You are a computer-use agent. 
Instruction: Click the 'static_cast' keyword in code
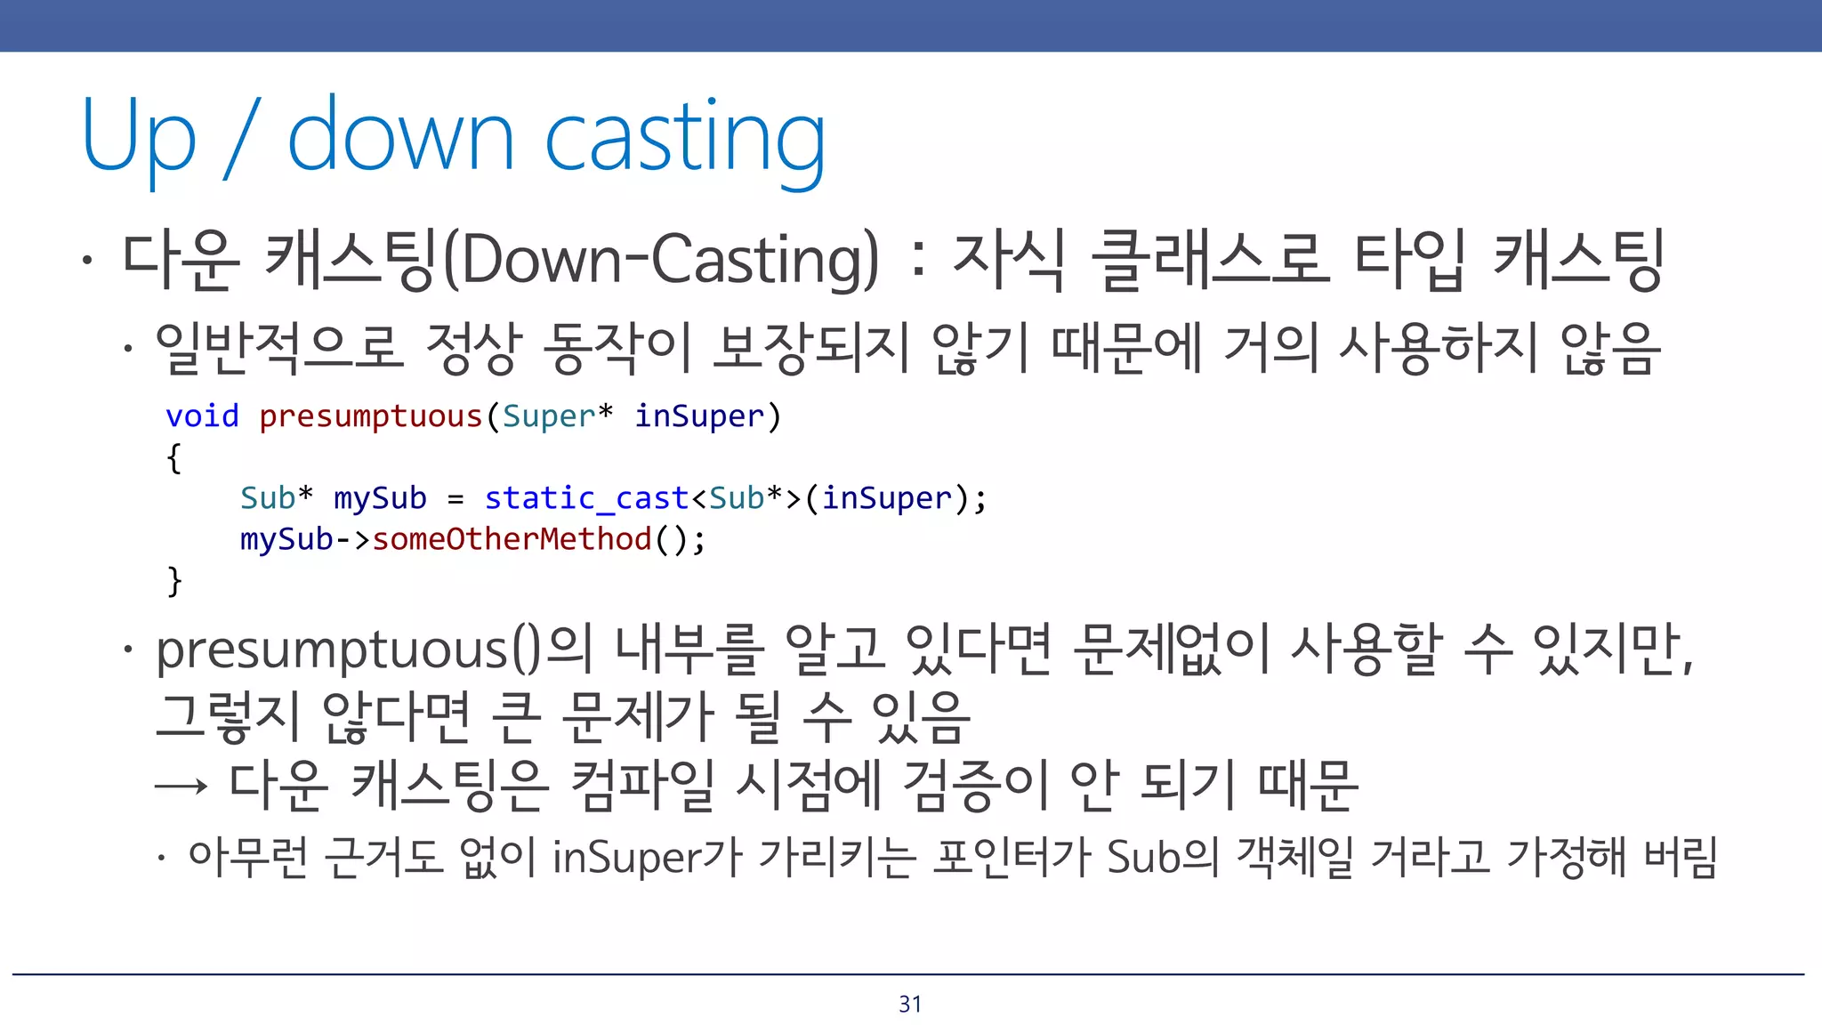coord(586,498)
